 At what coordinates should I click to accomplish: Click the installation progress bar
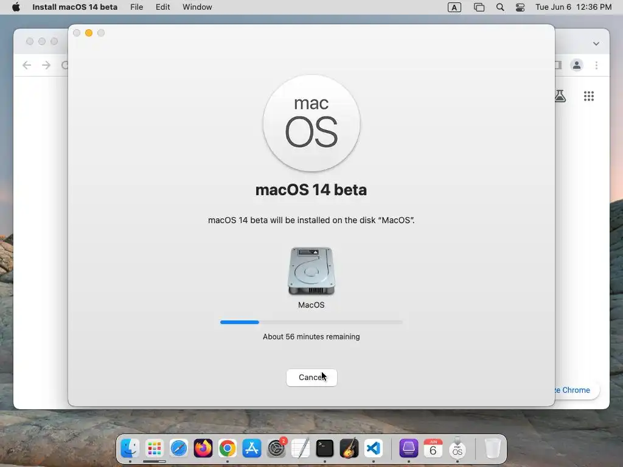pyautogui.click(x=311, y=322)
